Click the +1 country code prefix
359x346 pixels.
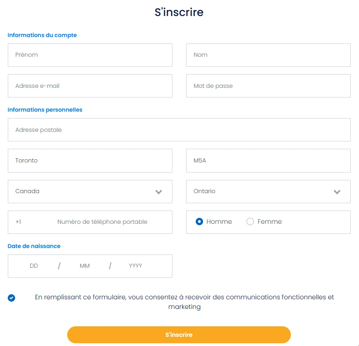point(18,222)
